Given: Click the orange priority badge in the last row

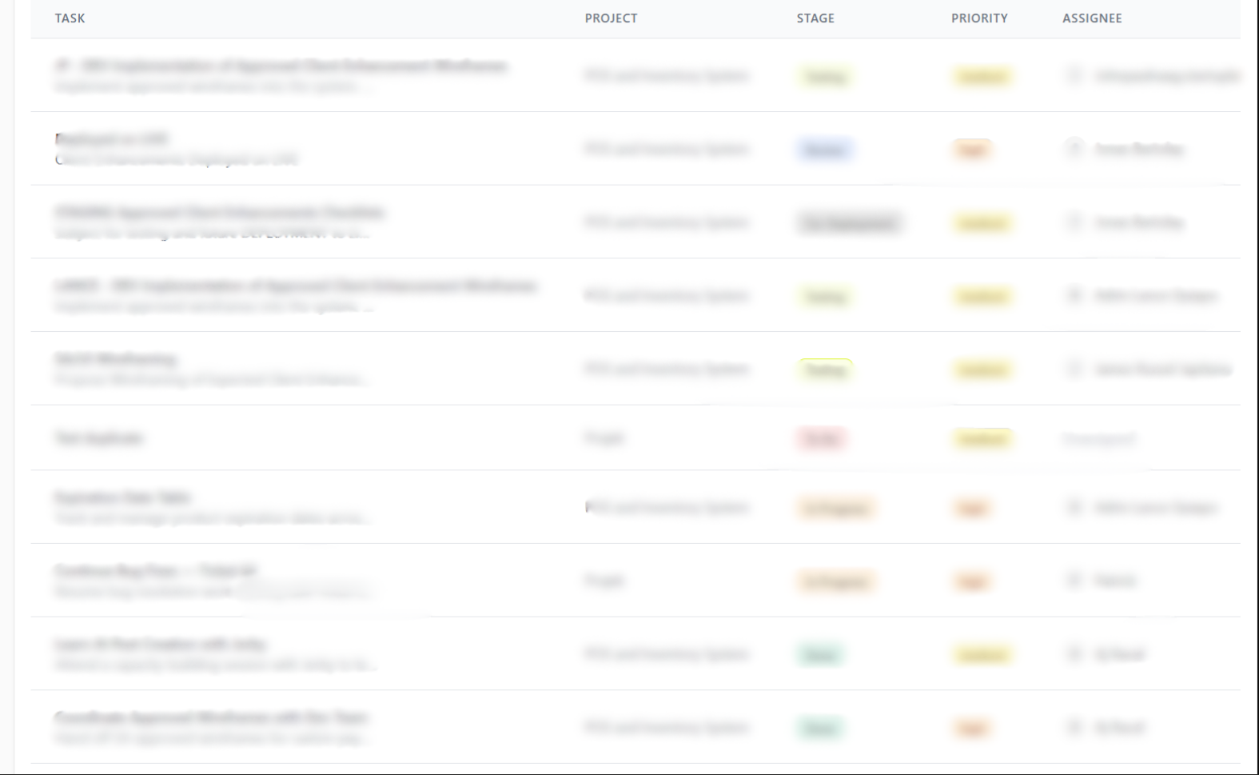Looking at the screenshot, I should tap(971, 728).
